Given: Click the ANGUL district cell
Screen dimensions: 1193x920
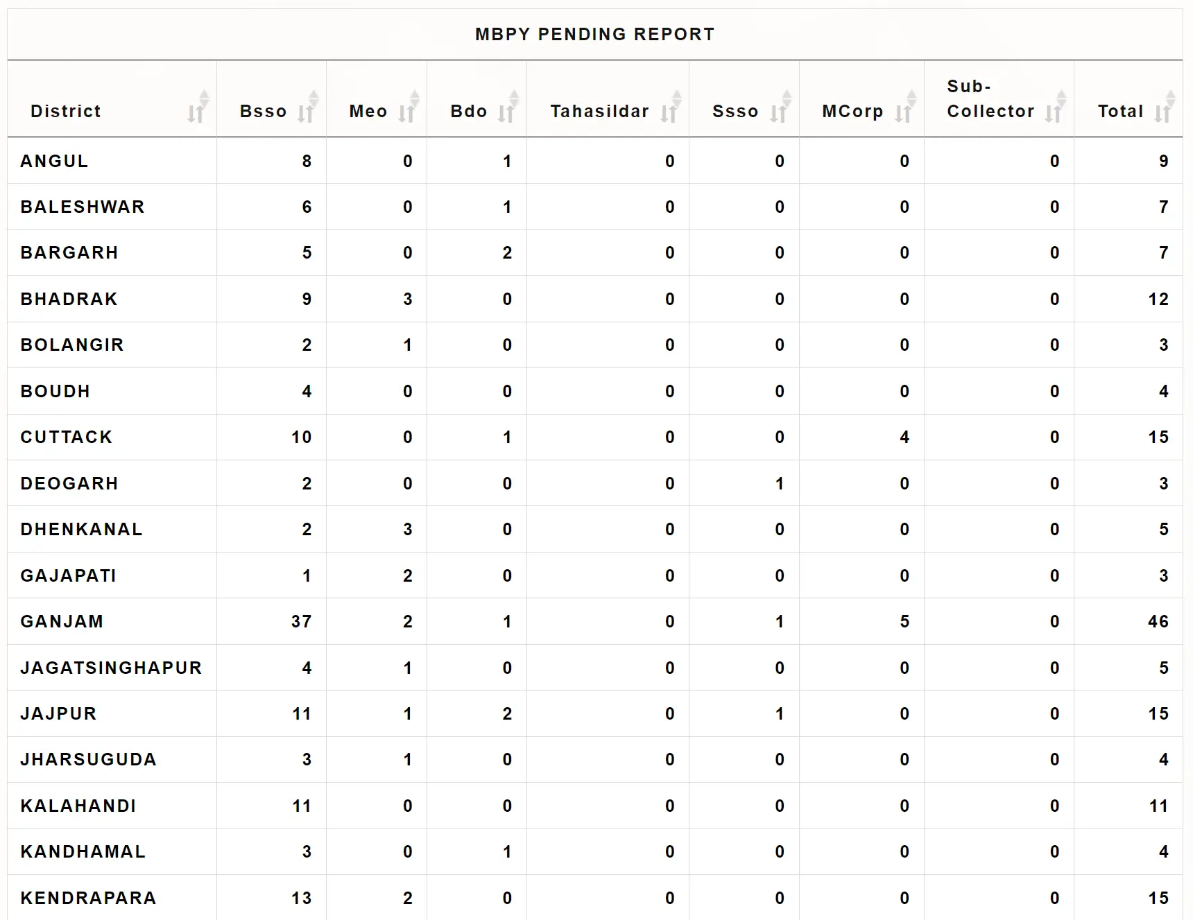Looking at the screenshot, I should pyautogui.click(x=54, y=162).
